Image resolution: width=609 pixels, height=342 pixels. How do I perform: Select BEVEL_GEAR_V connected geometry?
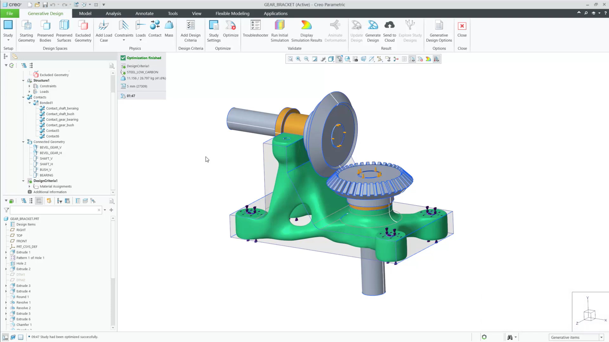[x=50, y=147]
